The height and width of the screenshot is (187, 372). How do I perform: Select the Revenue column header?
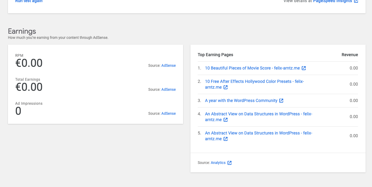coord(350,55)
